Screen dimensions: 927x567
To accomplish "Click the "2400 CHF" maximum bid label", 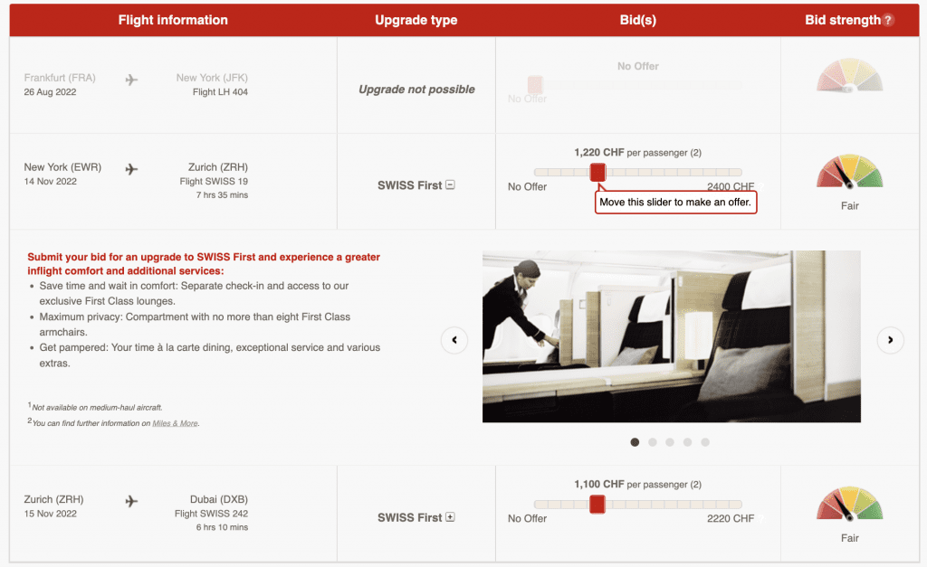I will coord(731,186).
